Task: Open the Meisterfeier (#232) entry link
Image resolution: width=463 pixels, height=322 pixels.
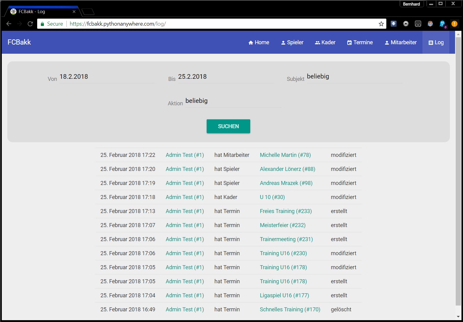Action: 282,225
